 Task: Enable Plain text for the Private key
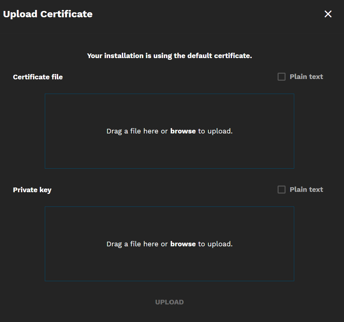point(281,189)
